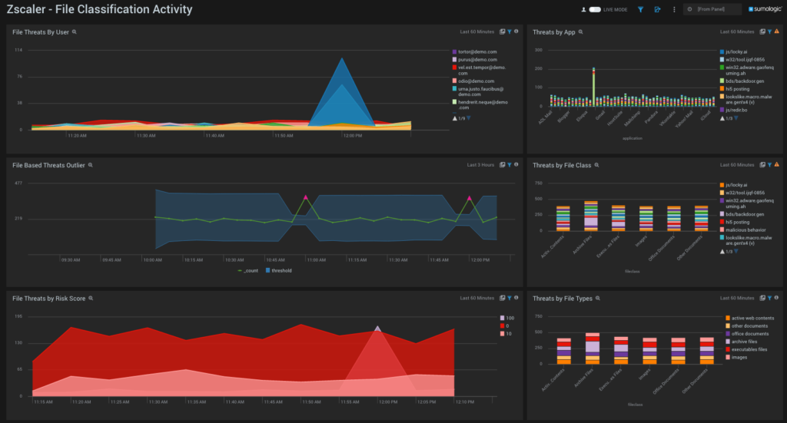Viewport: 787px width, 423px height.
Task: Click info icon in File Threats By User panel
Action: (x=516, y=31)
